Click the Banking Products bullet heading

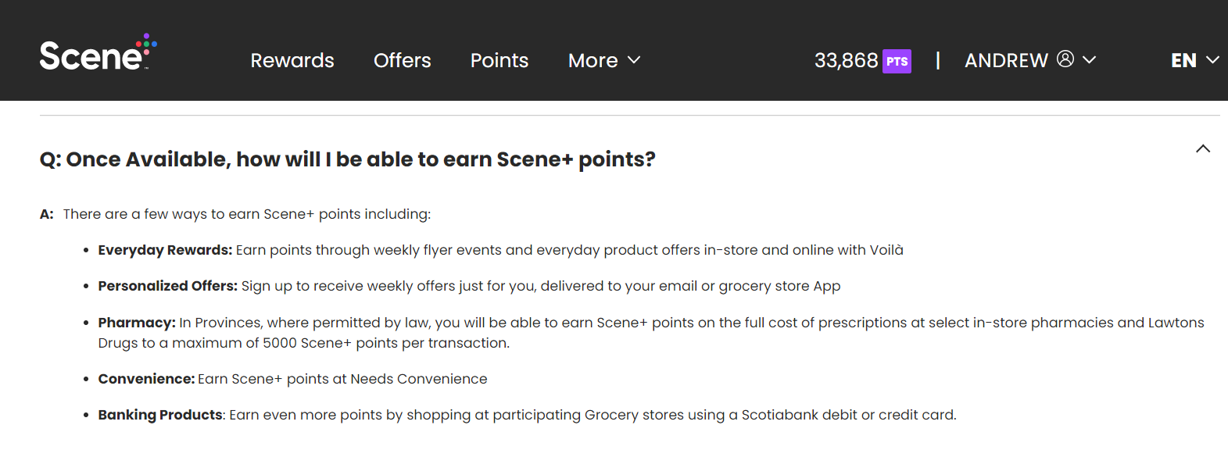[160, 415]
